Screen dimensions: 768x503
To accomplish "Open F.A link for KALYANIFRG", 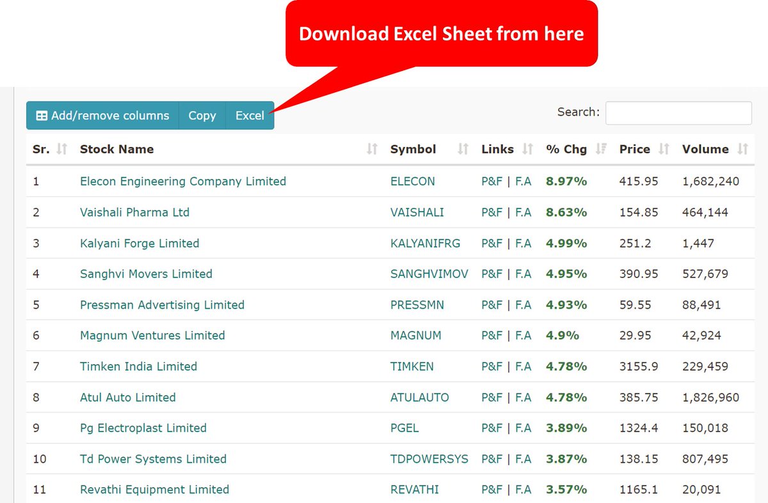I will (x=524, y=243).
